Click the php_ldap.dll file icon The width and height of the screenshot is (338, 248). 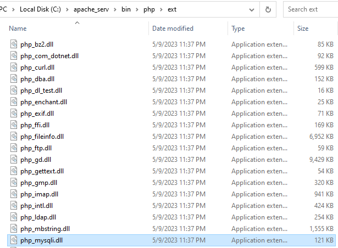coord(14,217)
